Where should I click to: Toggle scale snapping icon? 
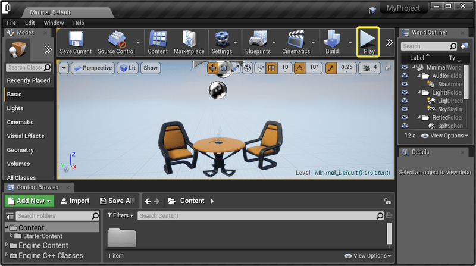[331, 68]
